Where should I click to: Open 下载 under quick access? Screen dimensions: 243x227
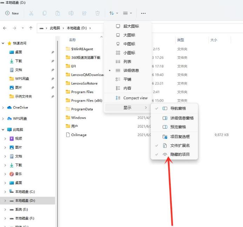[x=19, y=61]
